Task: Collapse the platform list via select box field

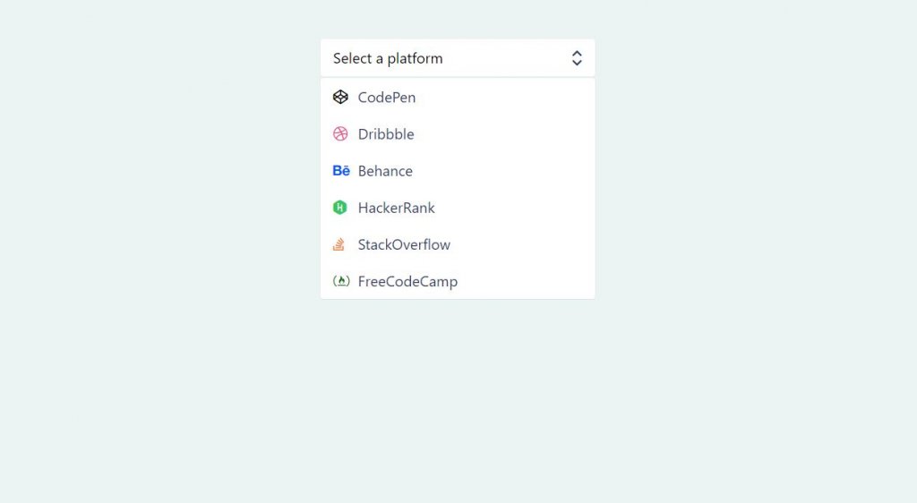Action: tap(458, 58)
